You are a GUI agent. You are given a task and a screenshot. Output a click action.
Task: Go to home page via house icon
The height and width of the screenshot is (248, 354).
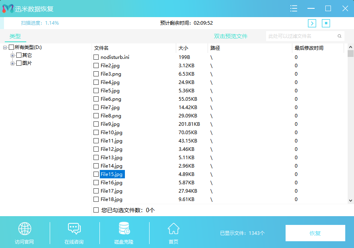coord(173,228)
